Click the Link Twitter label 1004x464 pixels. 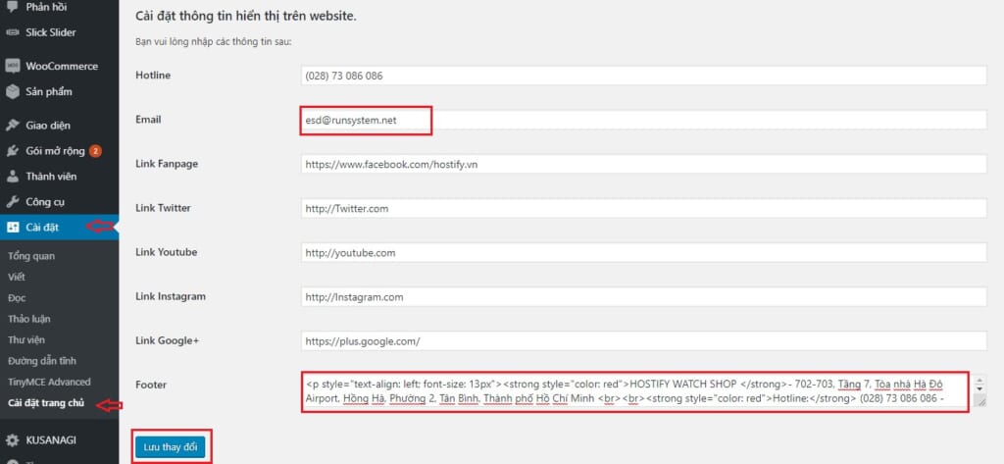tap(164, 208)
